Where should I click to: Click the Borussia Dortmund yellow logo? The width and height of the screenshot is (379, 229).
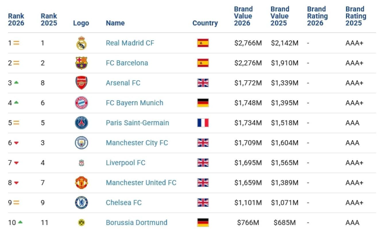click(x=81, y=222)
